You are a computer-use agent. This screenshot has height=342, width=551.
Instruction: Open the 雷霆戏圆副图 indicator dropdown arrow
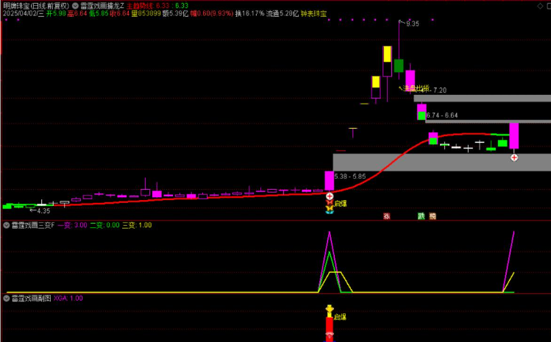pyautogui.click(x=6, y=299)
